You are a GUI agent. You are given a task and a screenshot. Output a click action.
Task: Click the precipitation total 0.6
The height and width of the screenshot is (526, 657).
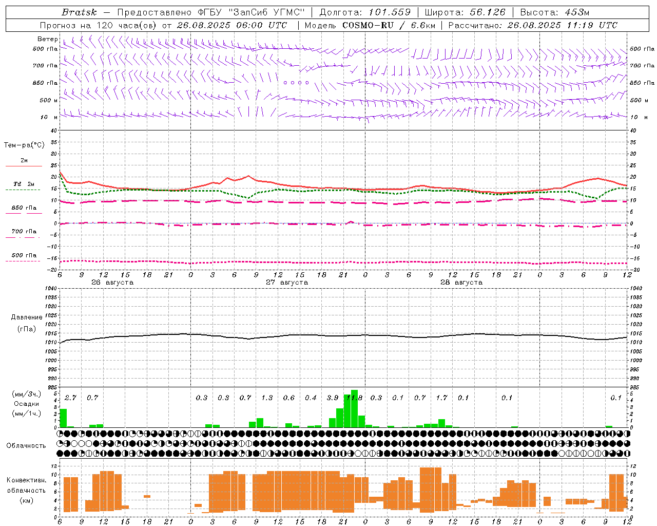pos(289,398)
